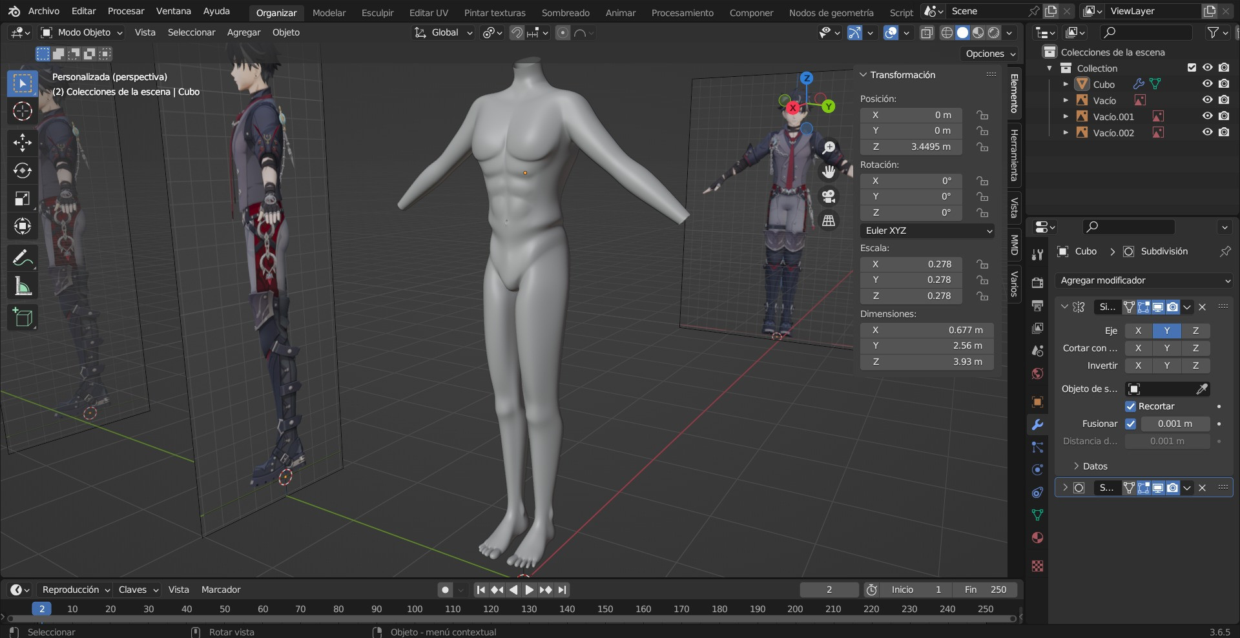Click the Inicio start frame field
This screenshot has width=1240, height=638.
pos(916,590)
